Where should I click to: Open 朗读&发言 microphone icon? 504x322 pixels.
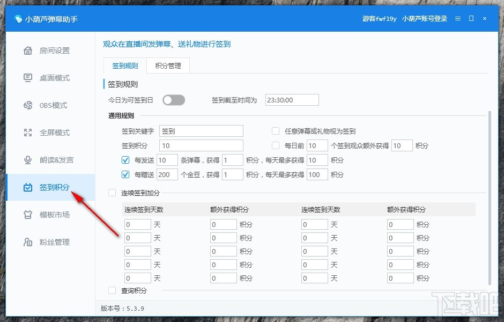click(x=28, y=160)
